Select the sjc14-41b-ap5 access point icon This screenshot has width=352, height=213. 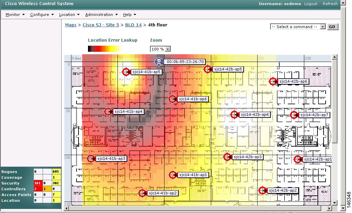[126, 72]
